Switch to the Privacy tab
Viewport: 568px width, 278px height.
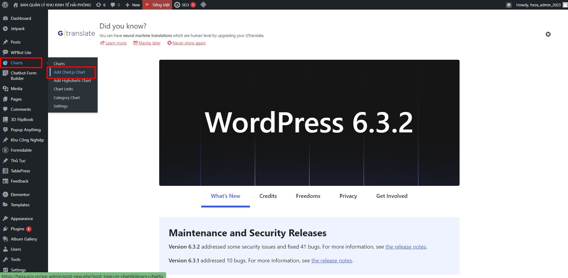click(x=348, y=196)
